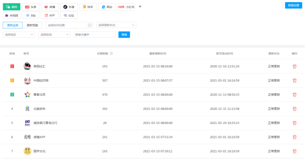Image resolution: width=305 pixels, height=159 pixels.
Task: Click the calendar icon in the time range field
Action: [x=90, y=25]
